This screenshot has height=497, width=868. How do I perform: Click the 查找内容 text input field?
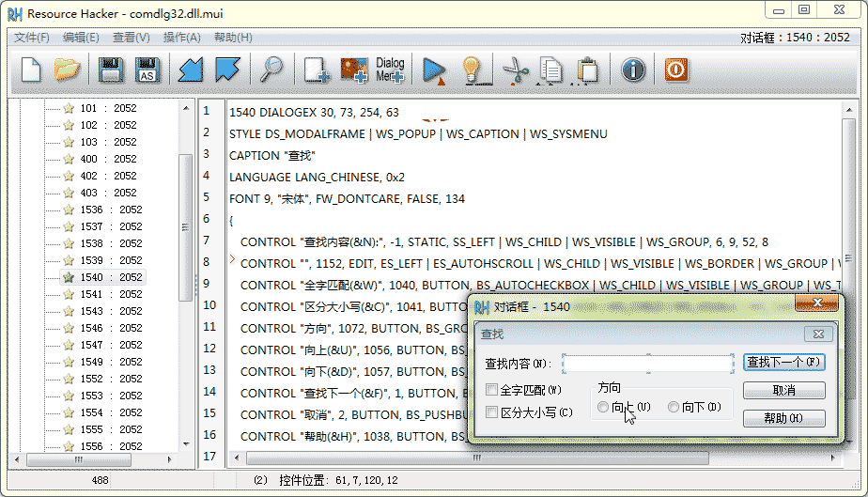(x=647, y=364)
